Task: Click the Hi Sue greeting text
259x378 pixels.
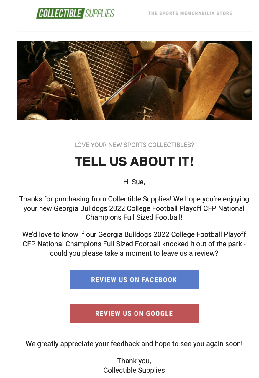Action: point(134,182)
